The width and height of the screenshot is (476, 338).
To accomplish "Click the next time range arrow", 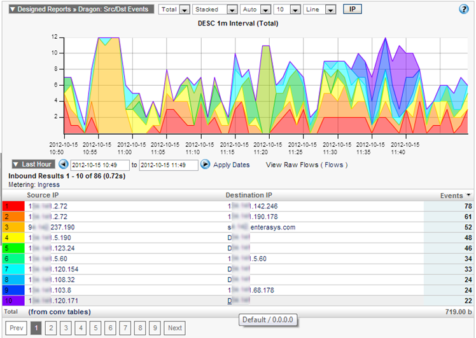I will (x=205, y=165).
